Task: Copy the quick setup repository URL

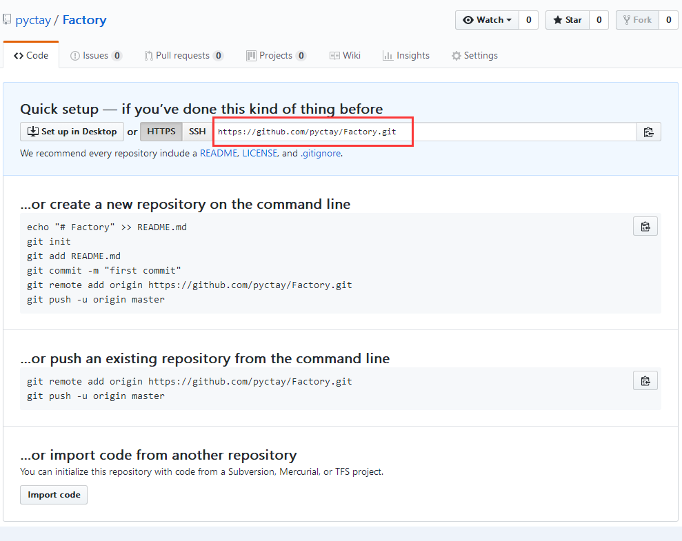Action: pyautogui.click(x=648, y=132)
